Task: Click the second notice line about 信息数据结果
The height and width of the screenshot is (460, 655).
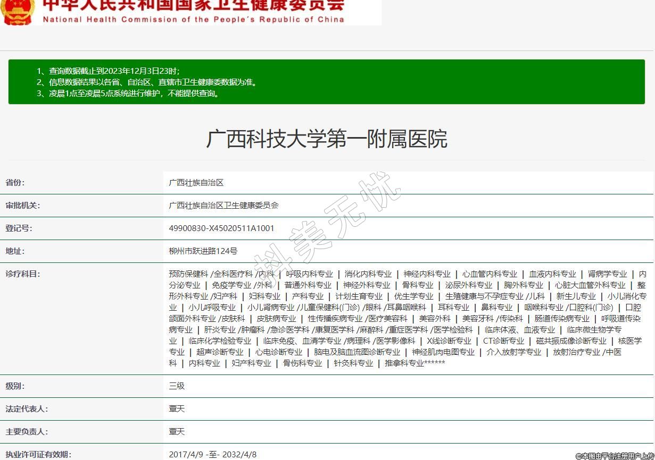Action: [x=146, y=82]
